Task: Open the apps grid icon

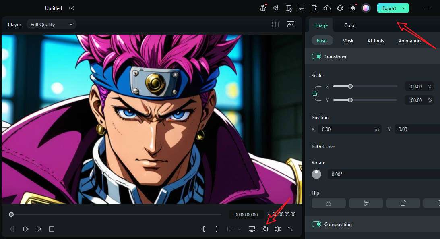Action: 353,8
